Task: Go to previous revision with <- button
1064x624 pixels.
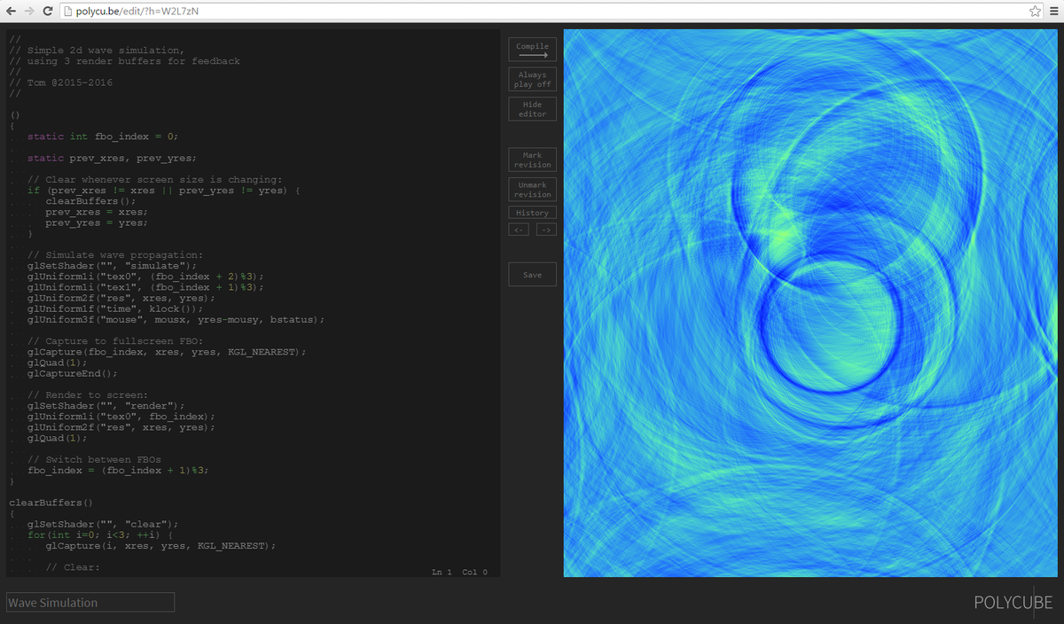Action: (x=519, y=230)
